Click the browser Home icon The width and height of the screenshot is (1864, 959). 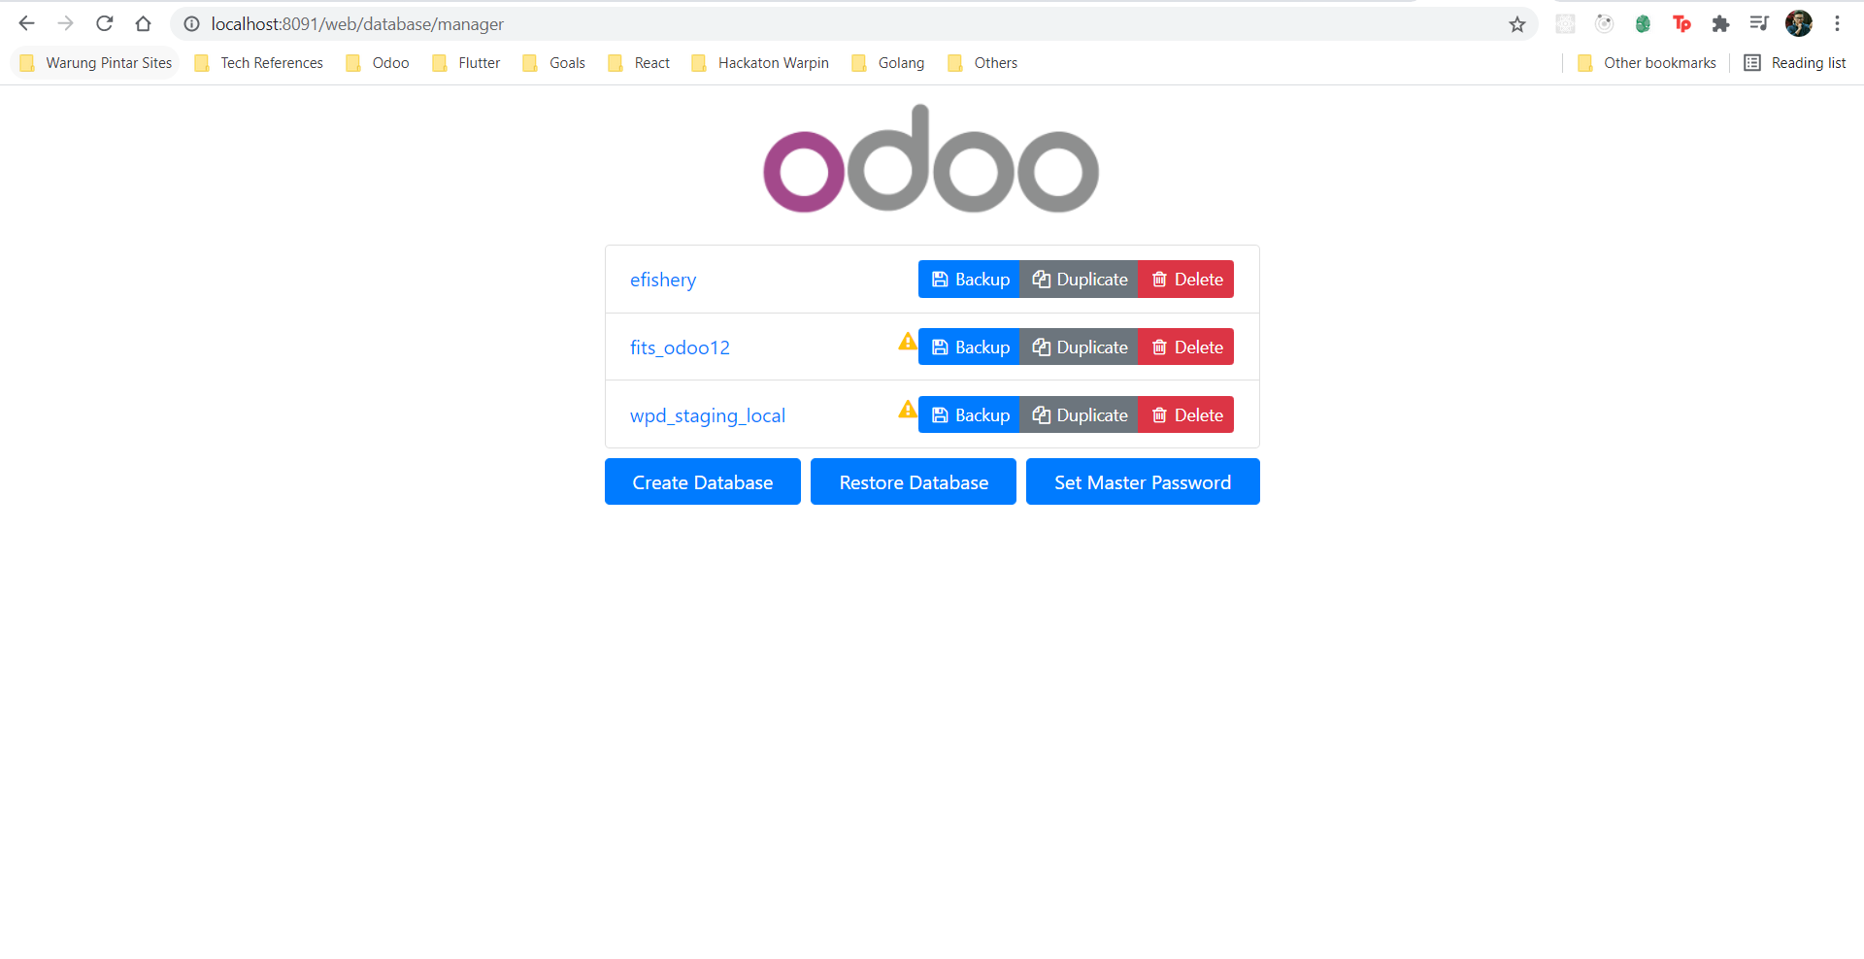click(143, 23)
